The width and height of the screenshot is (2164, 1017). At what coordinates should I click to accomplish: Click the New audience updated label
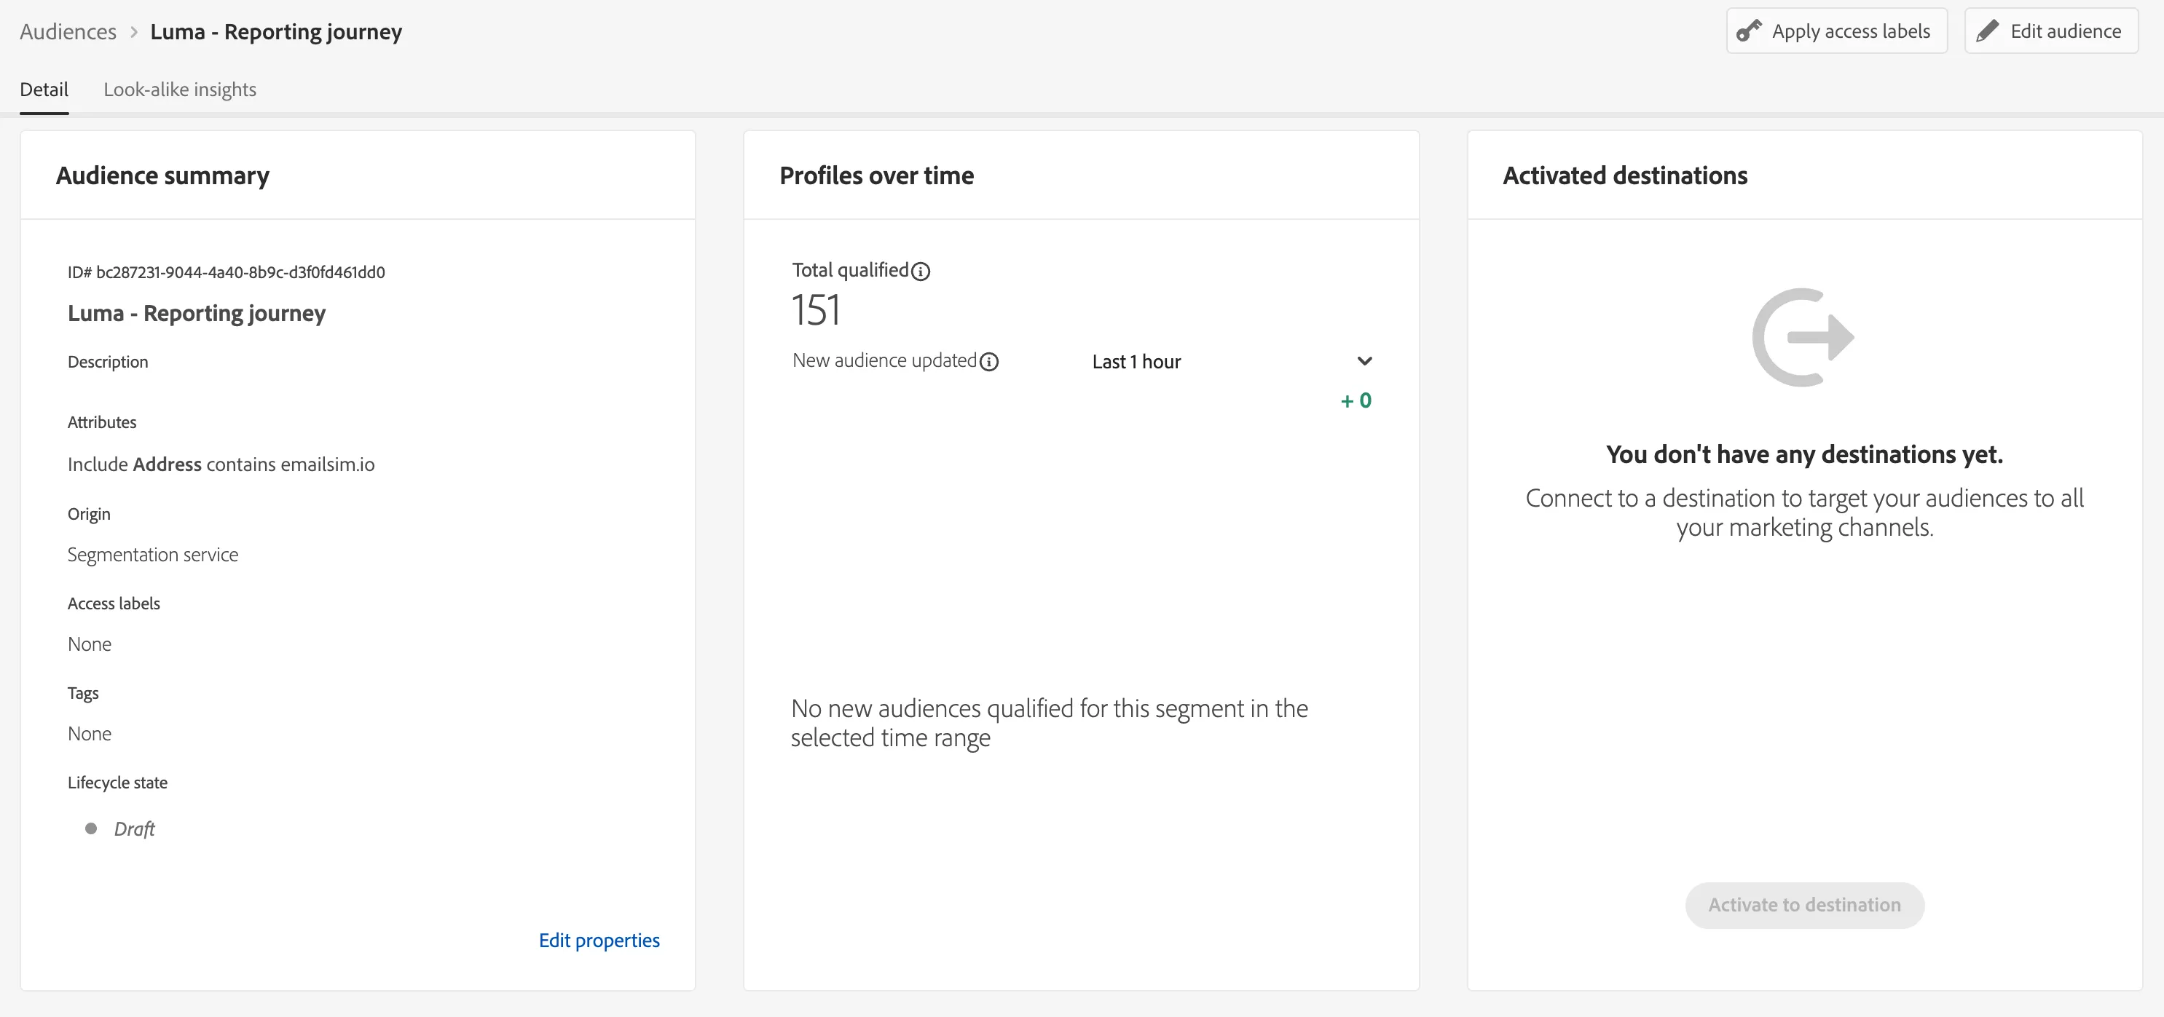coord(884,360)
